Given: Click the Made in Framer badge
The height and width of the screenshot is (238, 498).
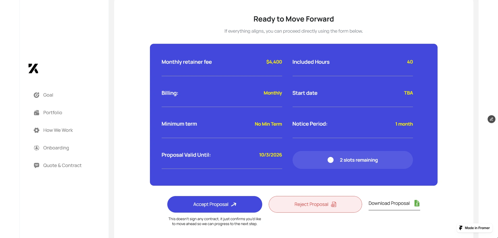Looking at the screenshot, I should point(474,228).
